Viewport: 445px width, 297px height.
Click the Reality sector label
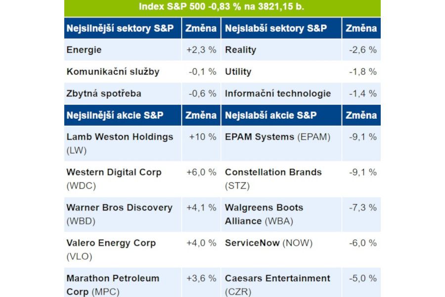[x=241, y=50]
